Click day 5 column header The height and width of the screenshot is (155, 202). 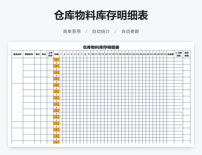(75, 54)
